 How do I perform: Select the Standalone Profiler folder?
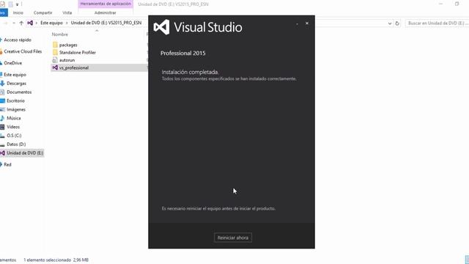78,52
